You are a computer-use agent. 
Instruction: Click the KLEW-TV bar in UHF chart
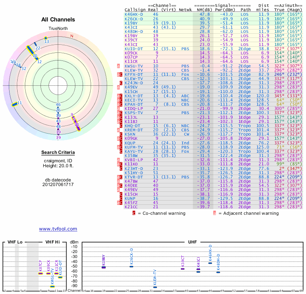(155, 287)
